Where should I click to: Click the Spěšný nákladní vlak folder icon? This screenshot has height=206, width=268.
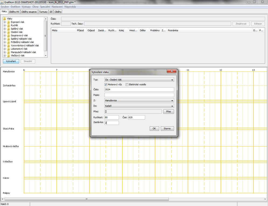coord(8,39)
